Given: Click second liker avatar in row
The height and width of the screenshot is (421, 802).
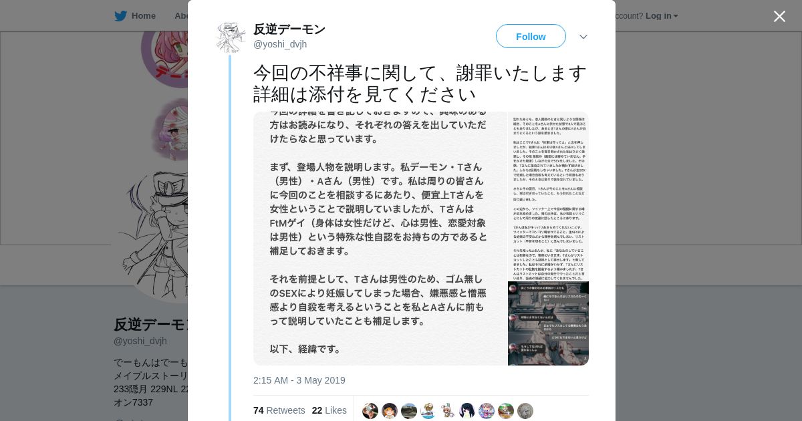Looking at the screenshot, I should [390, 411].
